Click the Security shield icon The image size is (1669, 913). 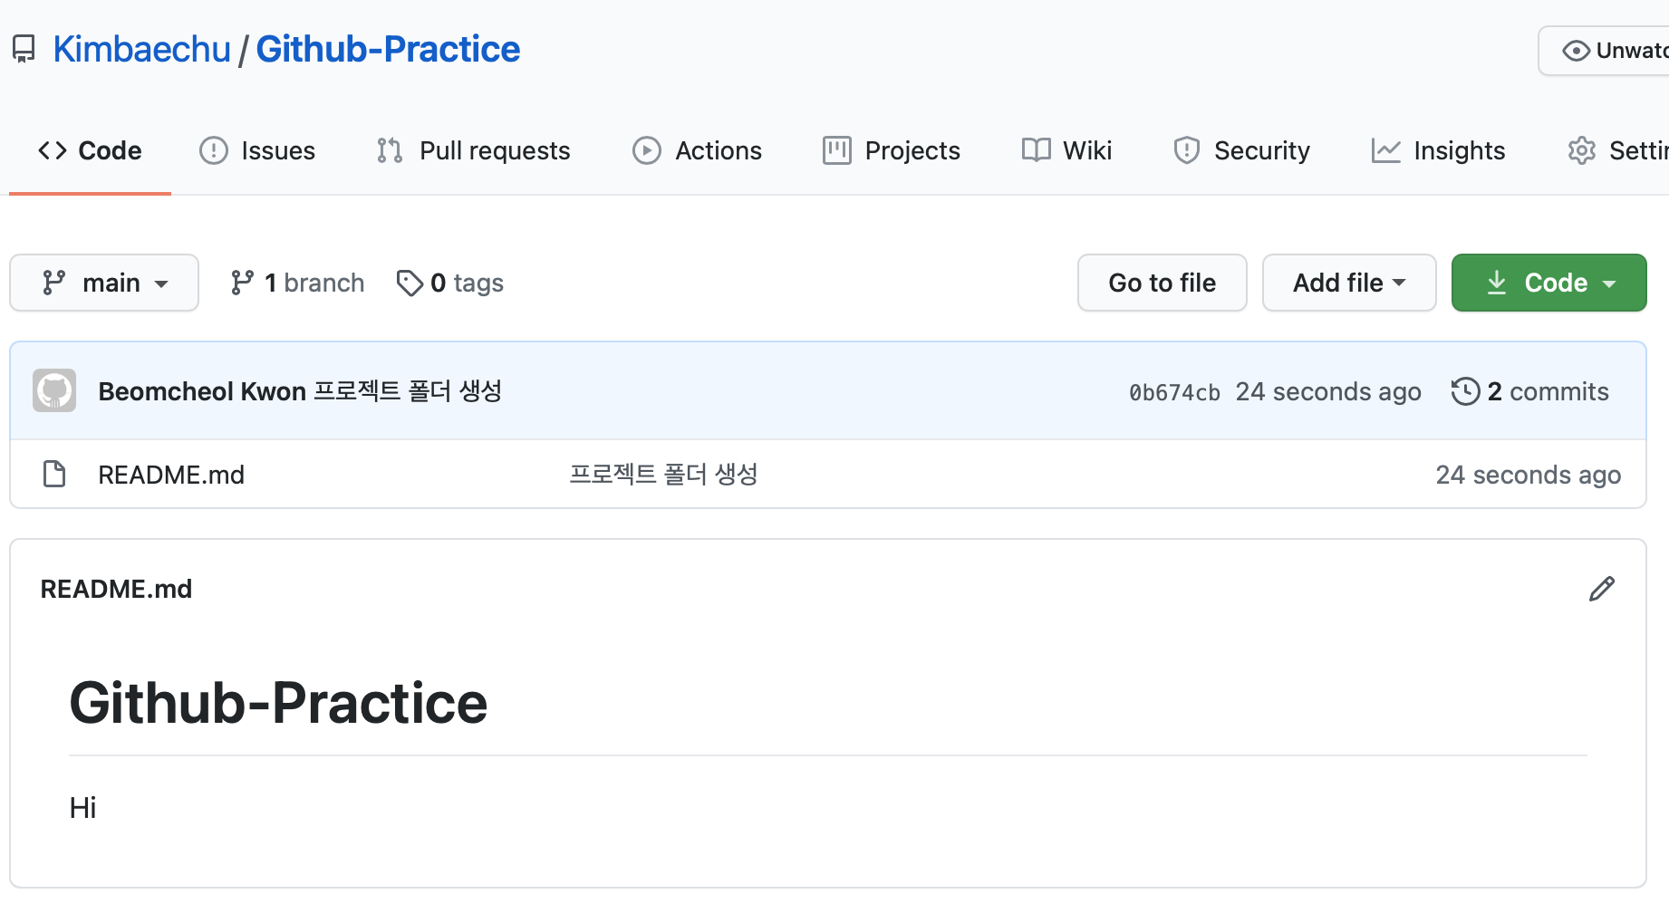click(x=1186, y=150)
